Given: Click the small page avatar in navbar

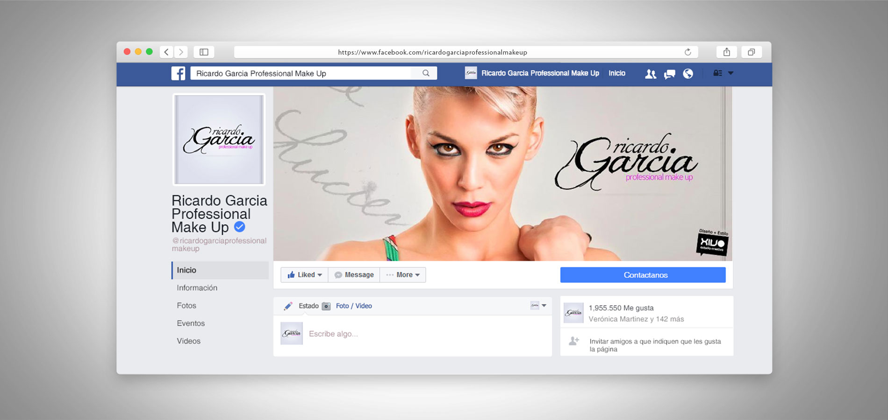Looking at the screenshot, I should [x=471, y=73].
